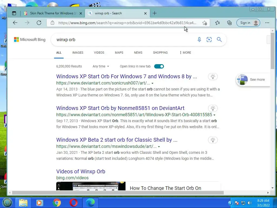Show hidden tray icons

pyautogui.click(x=230, y=203)
